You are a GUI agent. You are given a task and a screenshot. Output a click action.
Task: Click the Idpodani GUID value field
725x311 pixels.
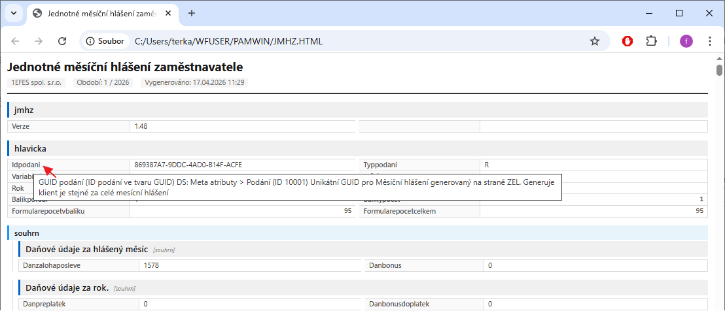click(242, 165)
